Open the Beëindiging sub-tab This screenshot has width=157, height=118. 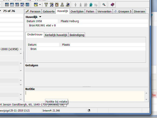[77, 35]
